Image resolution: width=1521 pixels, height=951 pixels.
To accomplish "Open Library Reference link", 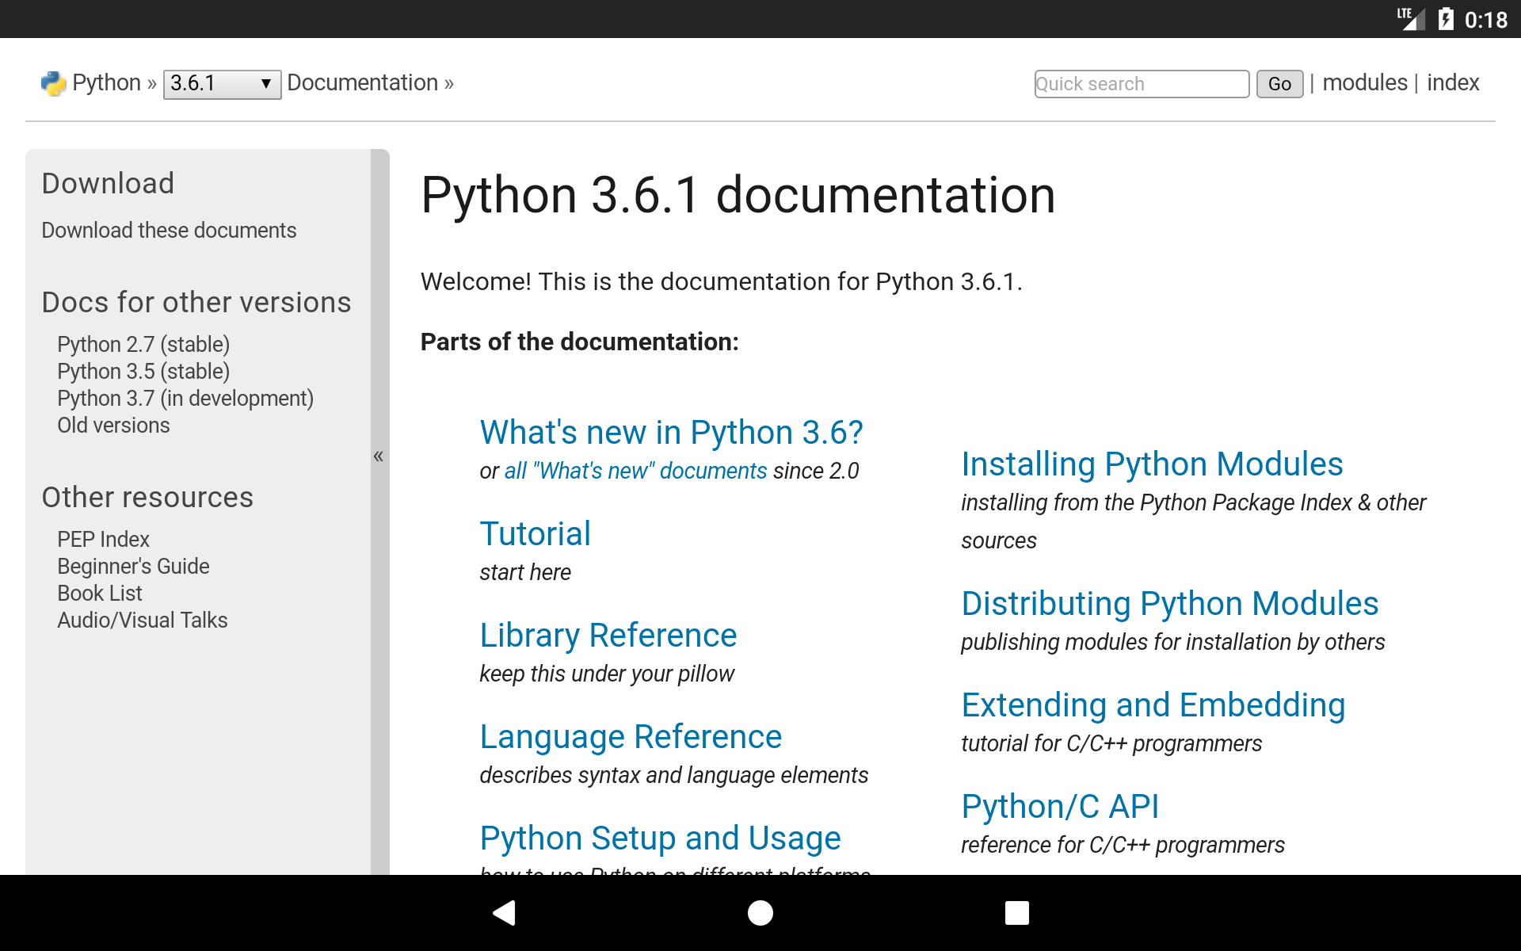I will tap(608, 636).
